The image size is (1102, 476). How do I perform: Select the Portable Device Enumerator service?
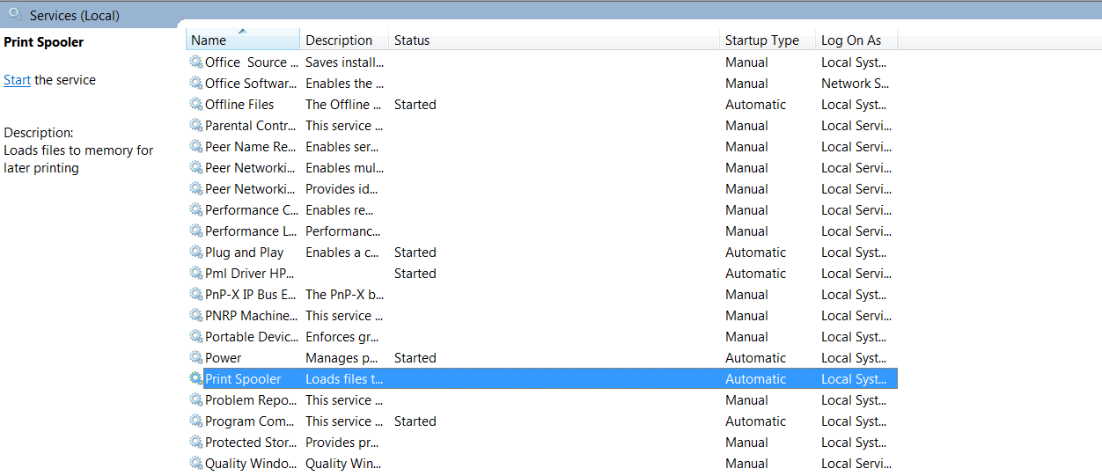[x=251, y=337]
